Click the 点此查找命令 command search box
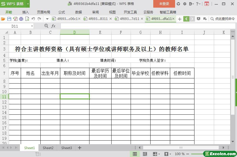The height and width of the screenshot is (157, 237). (x=223, y=19)
